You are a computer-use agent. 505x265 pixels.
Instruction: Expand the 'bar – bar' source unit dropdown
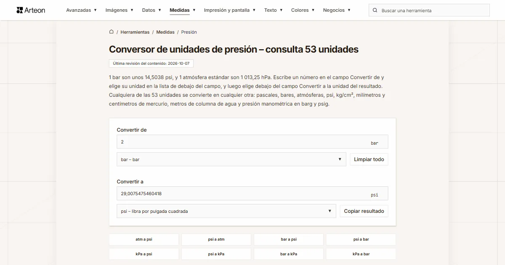click(231, 159)
